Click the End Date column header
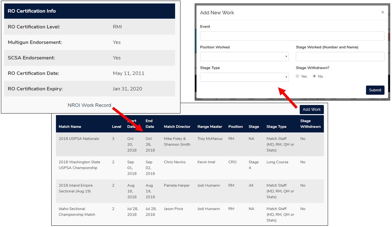The height and width of the screenshot is (227, 392). coord(149,124)
